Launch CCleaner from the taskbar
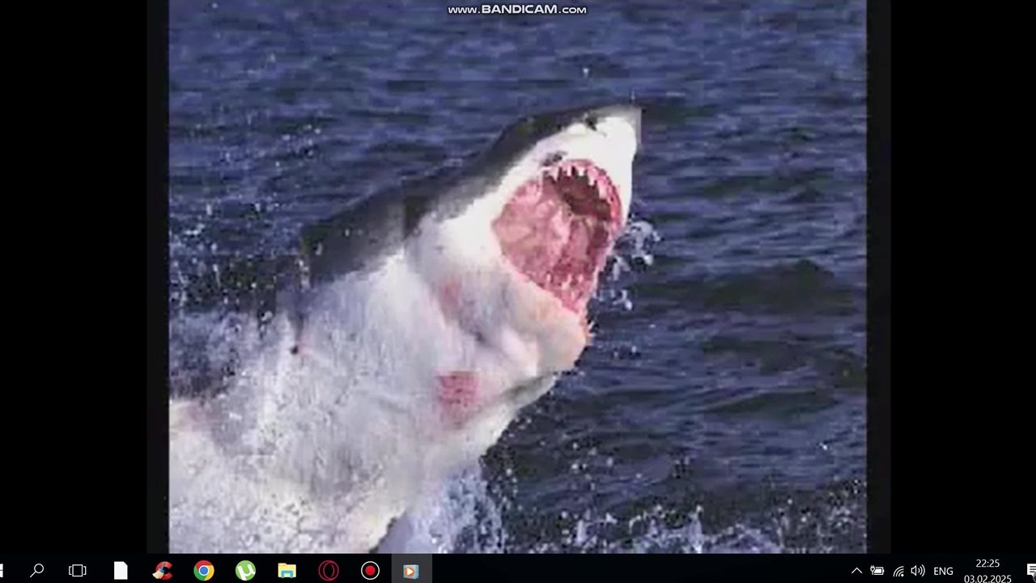 click(163, 571)
